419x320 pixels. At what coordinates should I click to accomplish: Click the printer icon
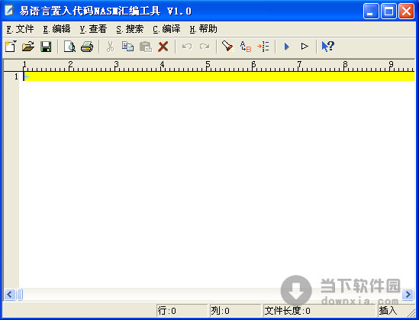pos(87,47)
